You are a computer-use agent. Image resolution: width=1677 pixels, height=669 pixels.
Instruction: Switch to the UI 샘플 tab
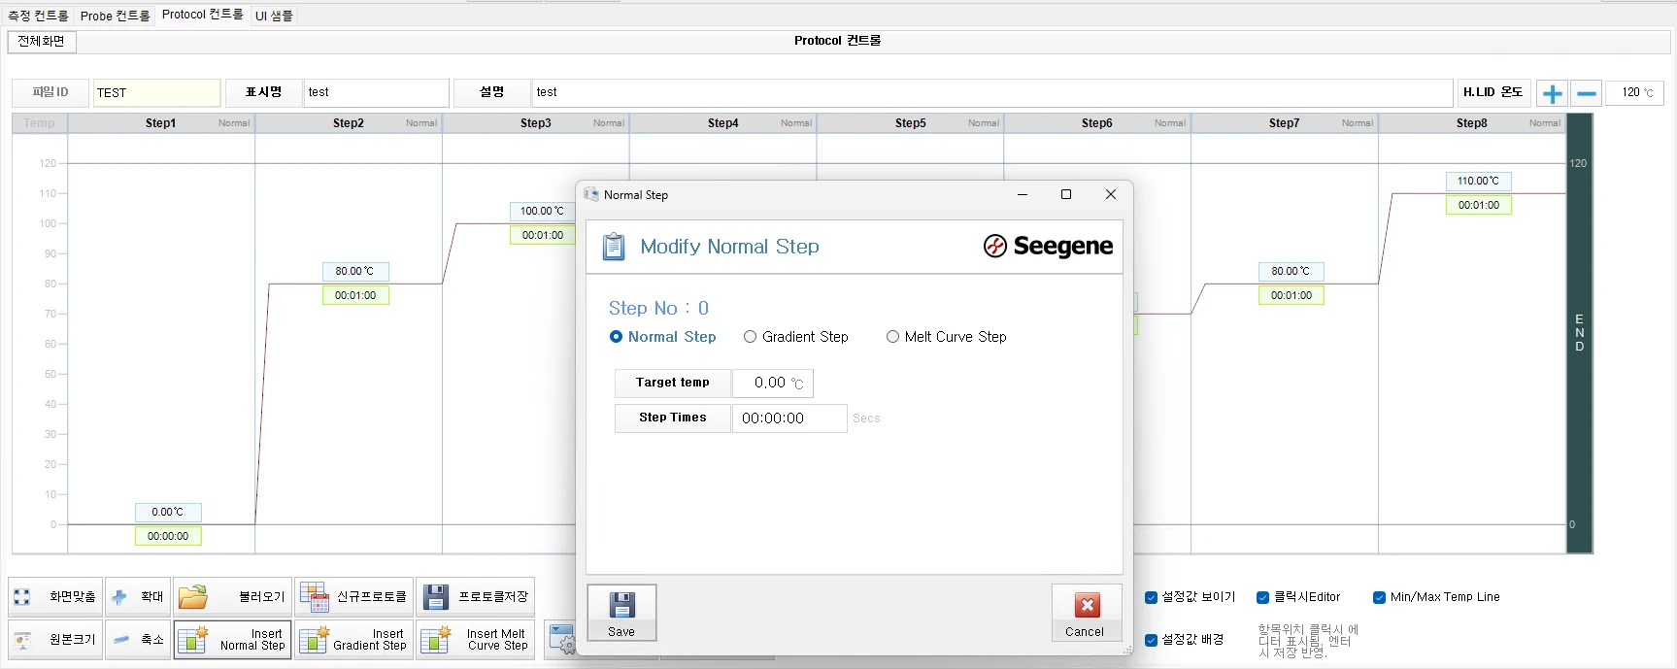point(274,16)
